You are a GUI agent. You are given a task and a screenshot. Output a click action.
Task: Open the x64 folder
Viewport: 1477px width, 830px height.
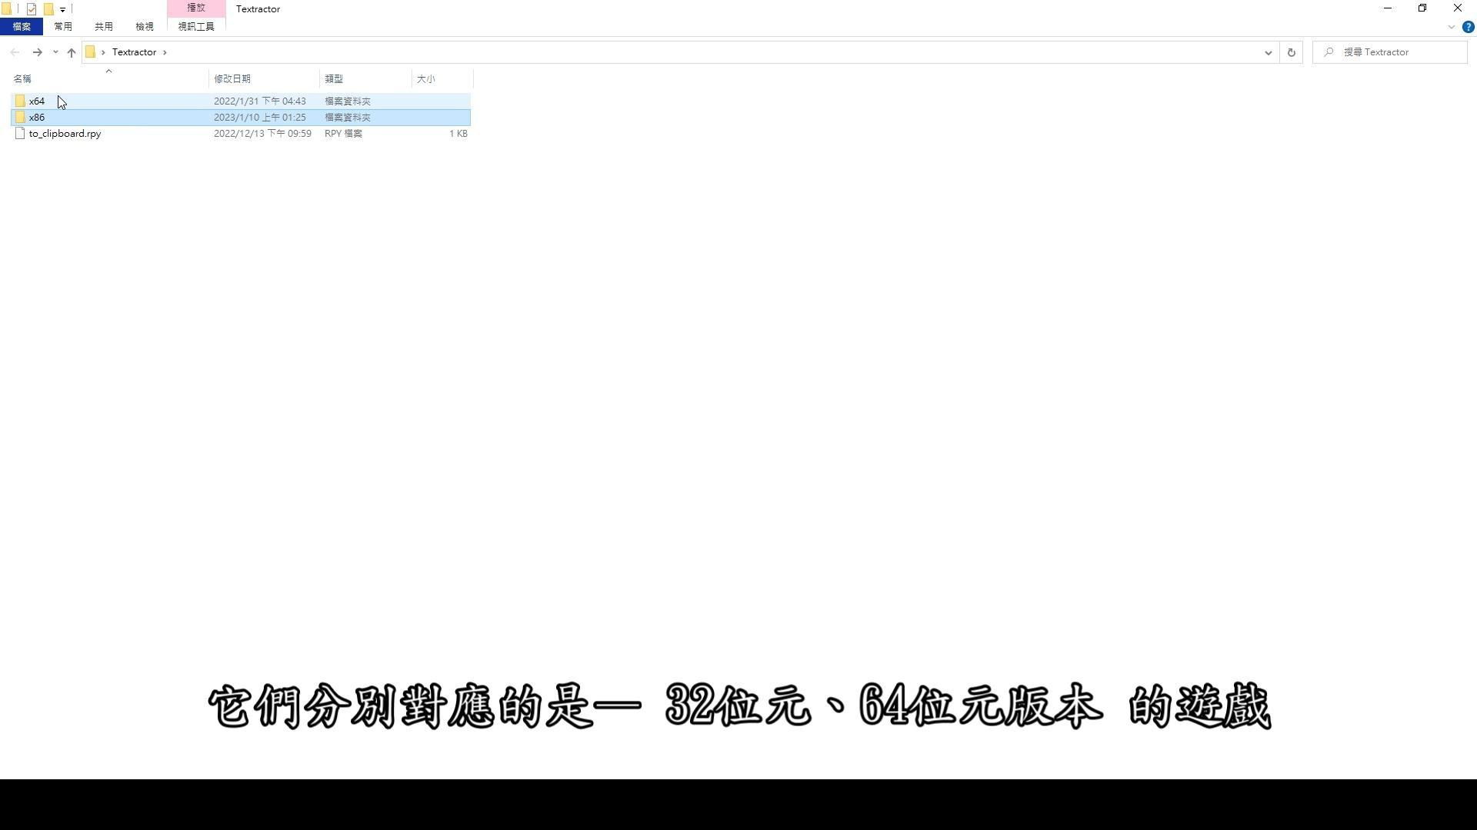pos(36,101)
